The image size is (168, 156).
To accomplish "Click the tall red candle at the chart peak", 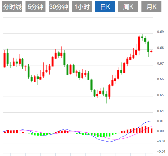I will [x=139, y=44].
